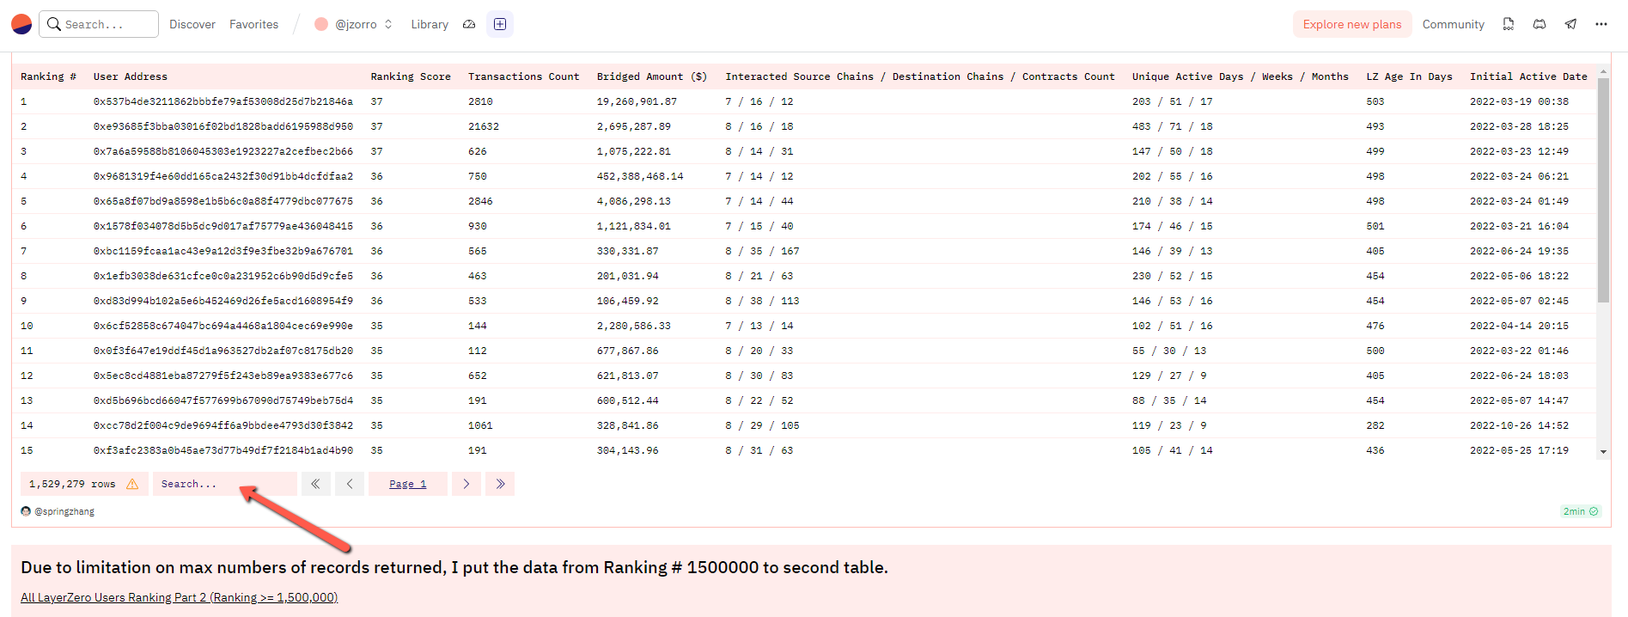Viewport: 1628px width, 617px height.
Task: Click the Telegram paper plane icon
Action: pyautogui.click(x=1570, y=24)
